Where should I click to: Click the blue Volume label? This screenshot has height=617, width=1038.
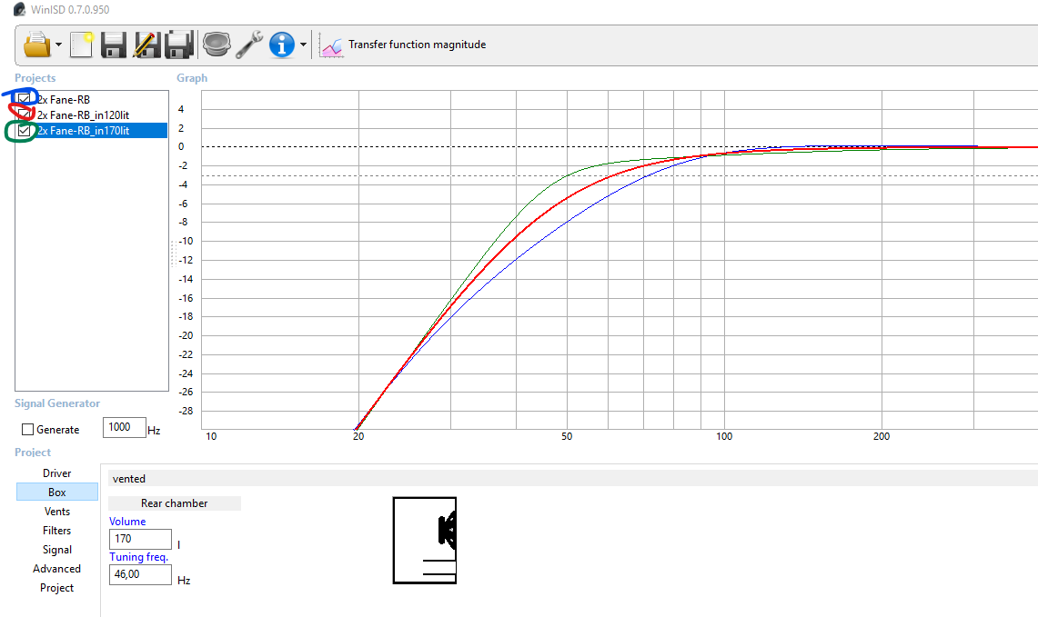(127, 521)
